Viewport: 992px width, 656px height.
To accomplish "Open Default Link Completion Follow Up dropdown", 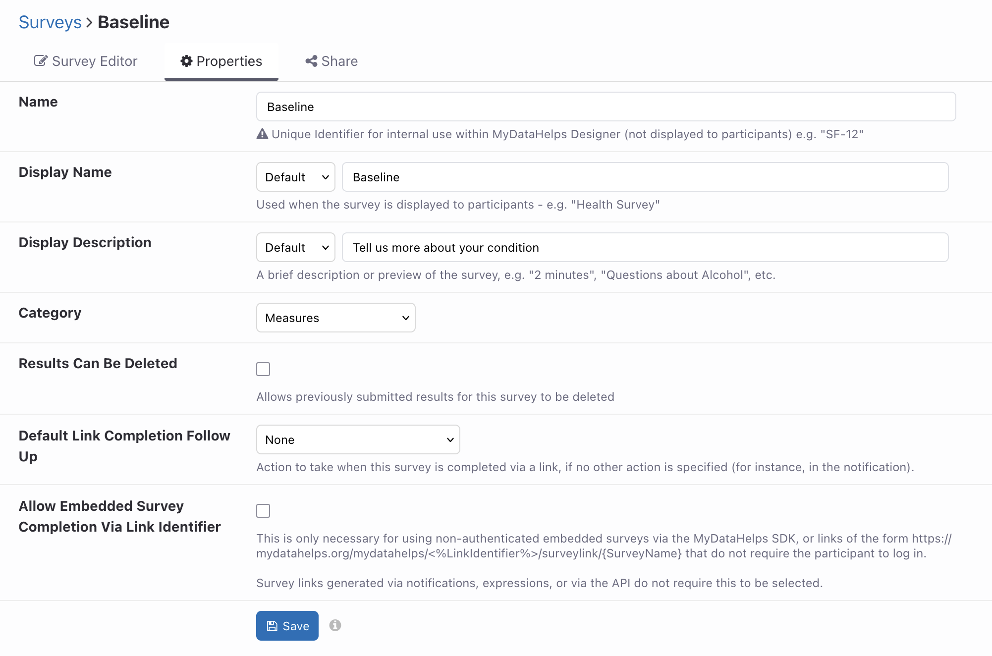I will point(358,439).
